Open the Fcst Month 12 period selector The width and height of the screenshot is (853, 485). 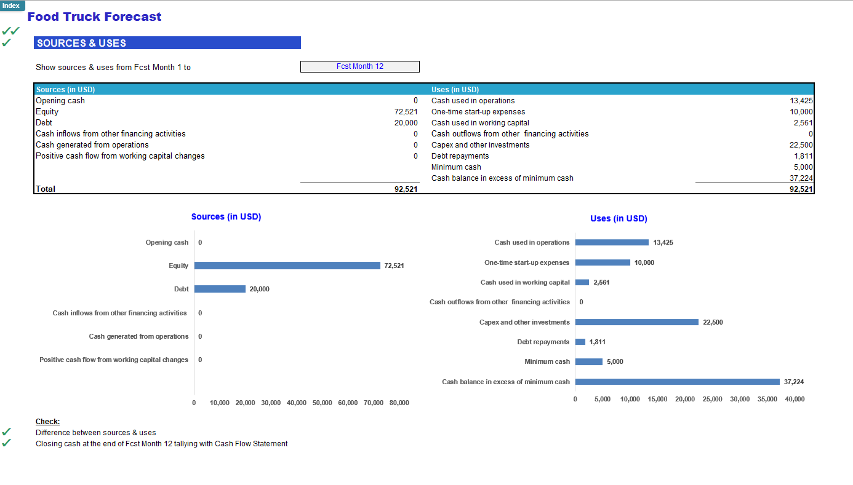click(x=360, y=66)
